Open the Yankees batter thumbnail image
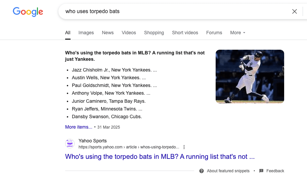This screenshot has width=307, height=182. (250, 77)
